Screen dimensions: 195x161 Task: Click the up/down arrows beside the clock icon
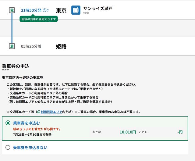tap(48, 10)
